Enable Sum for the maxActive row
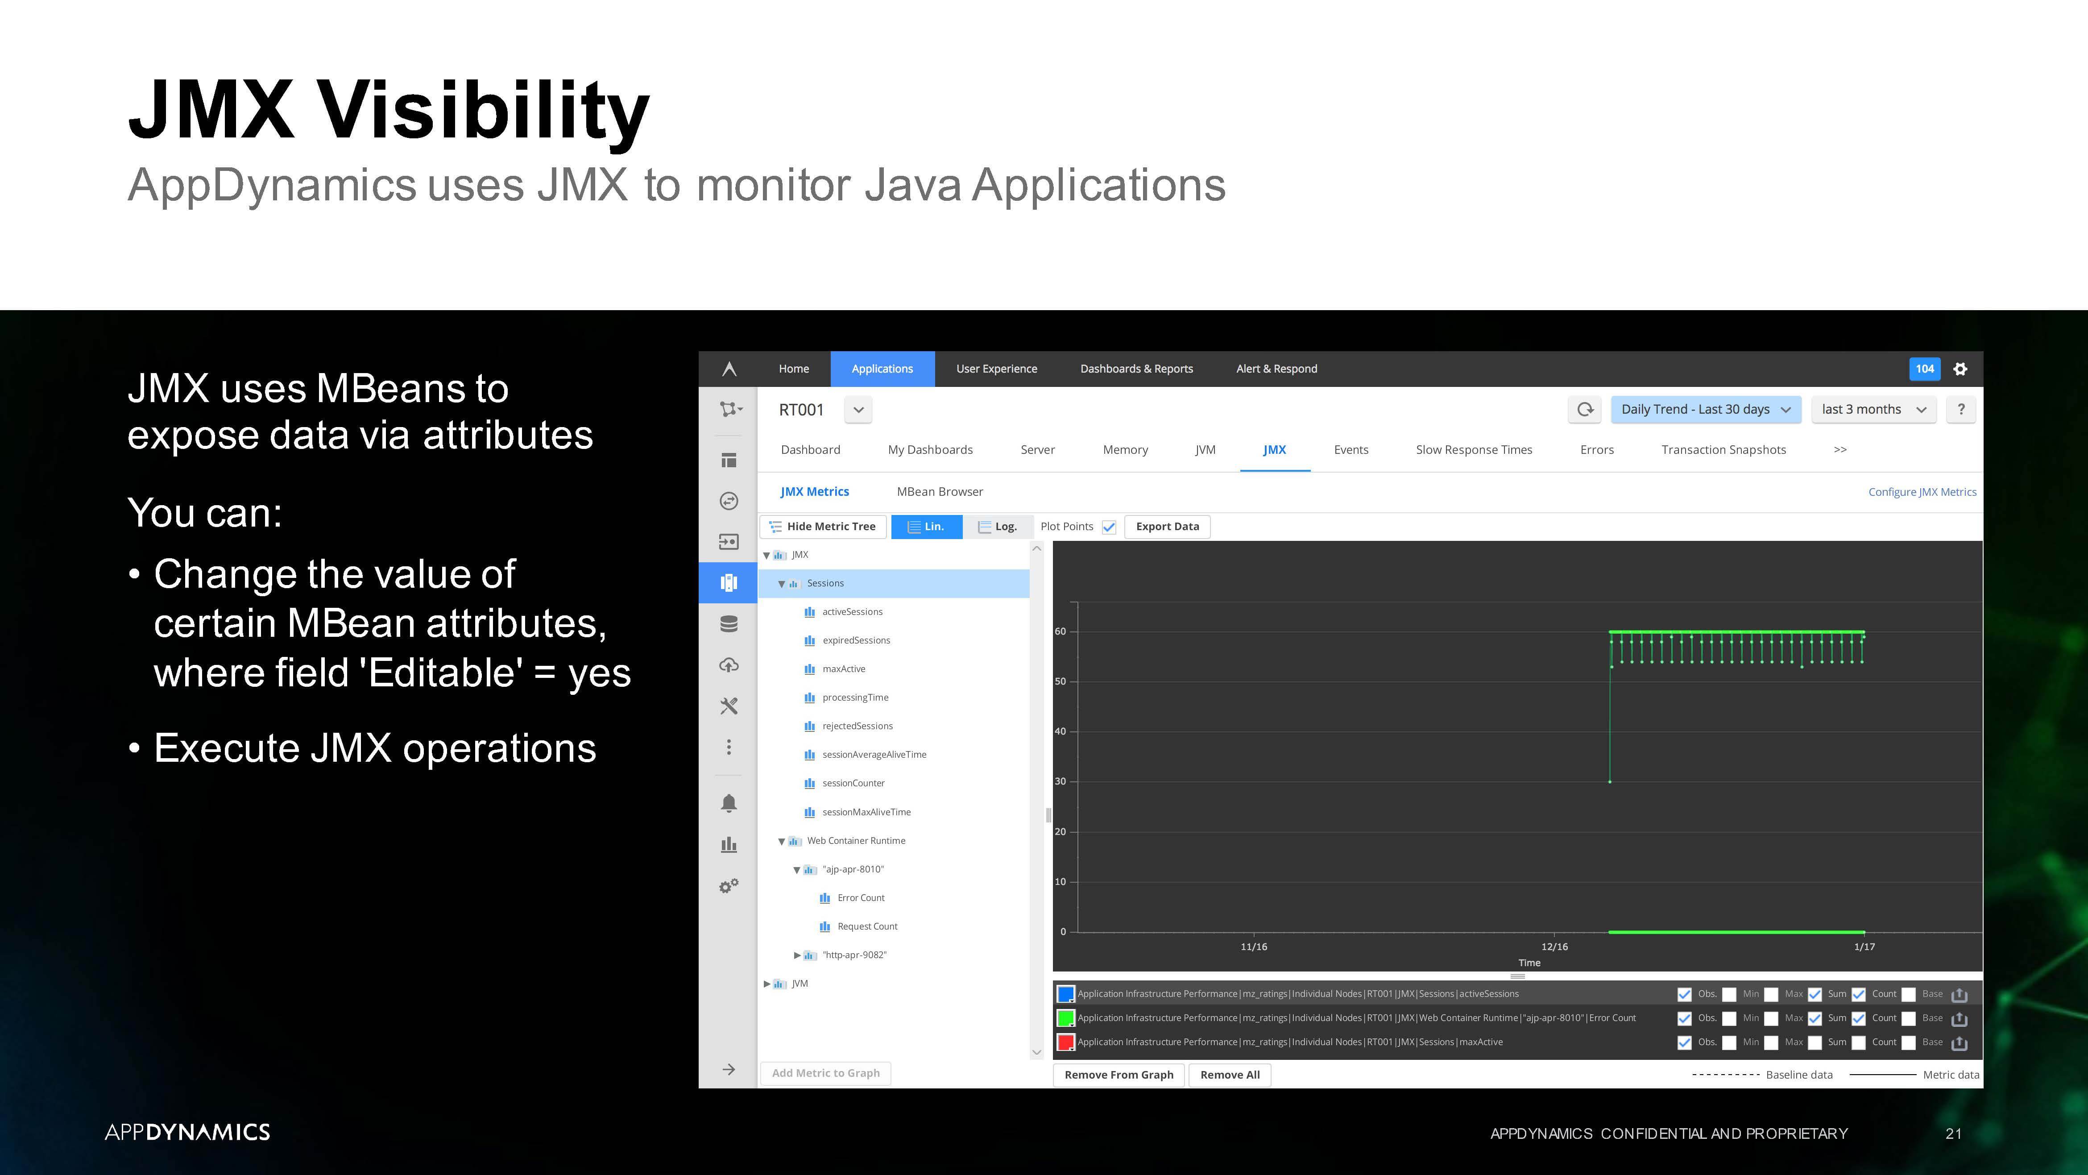2088x1175 pixels. click(1815, 1043)
